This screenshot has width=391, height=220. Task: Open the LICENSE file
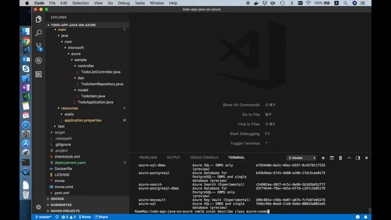62,175
